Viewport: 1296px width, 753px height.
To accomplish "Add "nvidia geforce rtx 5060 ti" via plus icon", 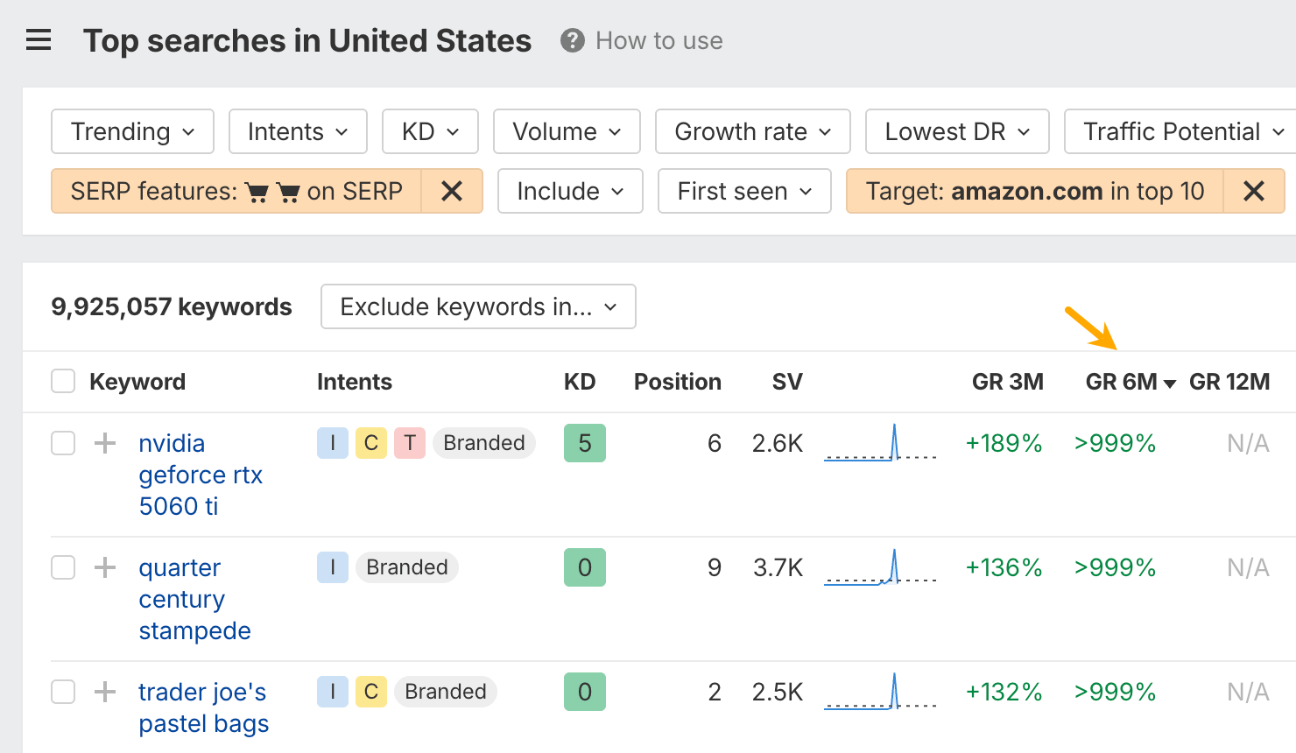I will (x=104, y=443).
